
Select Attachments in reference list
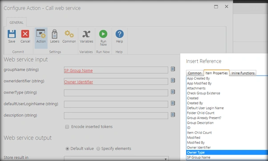[x=196, y=88]
